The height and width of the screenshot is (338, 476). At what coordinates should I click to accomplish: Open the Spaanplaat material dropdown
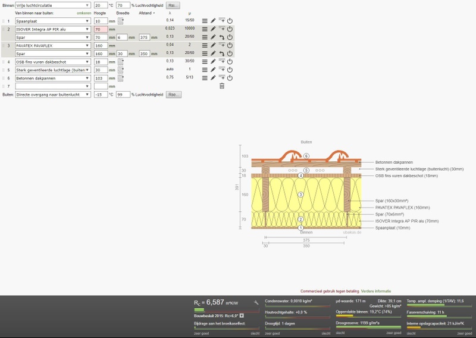click(x=53, y=21)
